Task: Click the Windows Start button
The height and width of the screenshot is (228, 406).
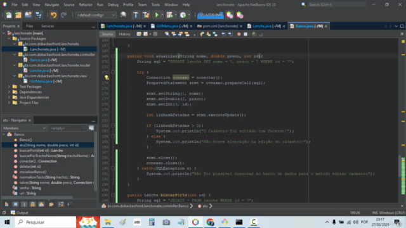Action: [x=7, y=222]
